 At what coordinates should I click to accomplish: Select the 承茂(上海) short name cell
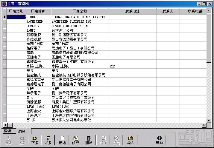pyautogui.click(x=38, y=44)
